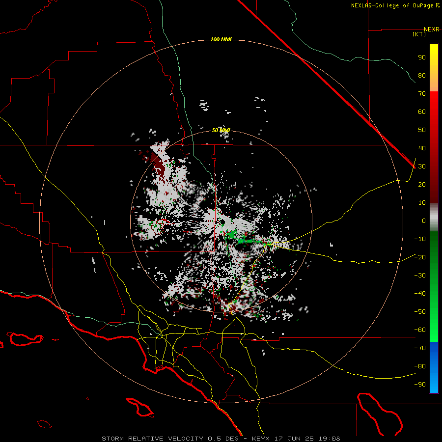Click the 60 value on velocity scale
This screenshot has width=442, height=442.
[422, 112]
